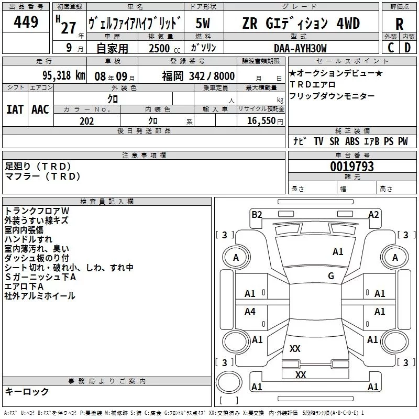
Task: Click the ZR Gエディション 4WD grade
Action: pos(301,23)
